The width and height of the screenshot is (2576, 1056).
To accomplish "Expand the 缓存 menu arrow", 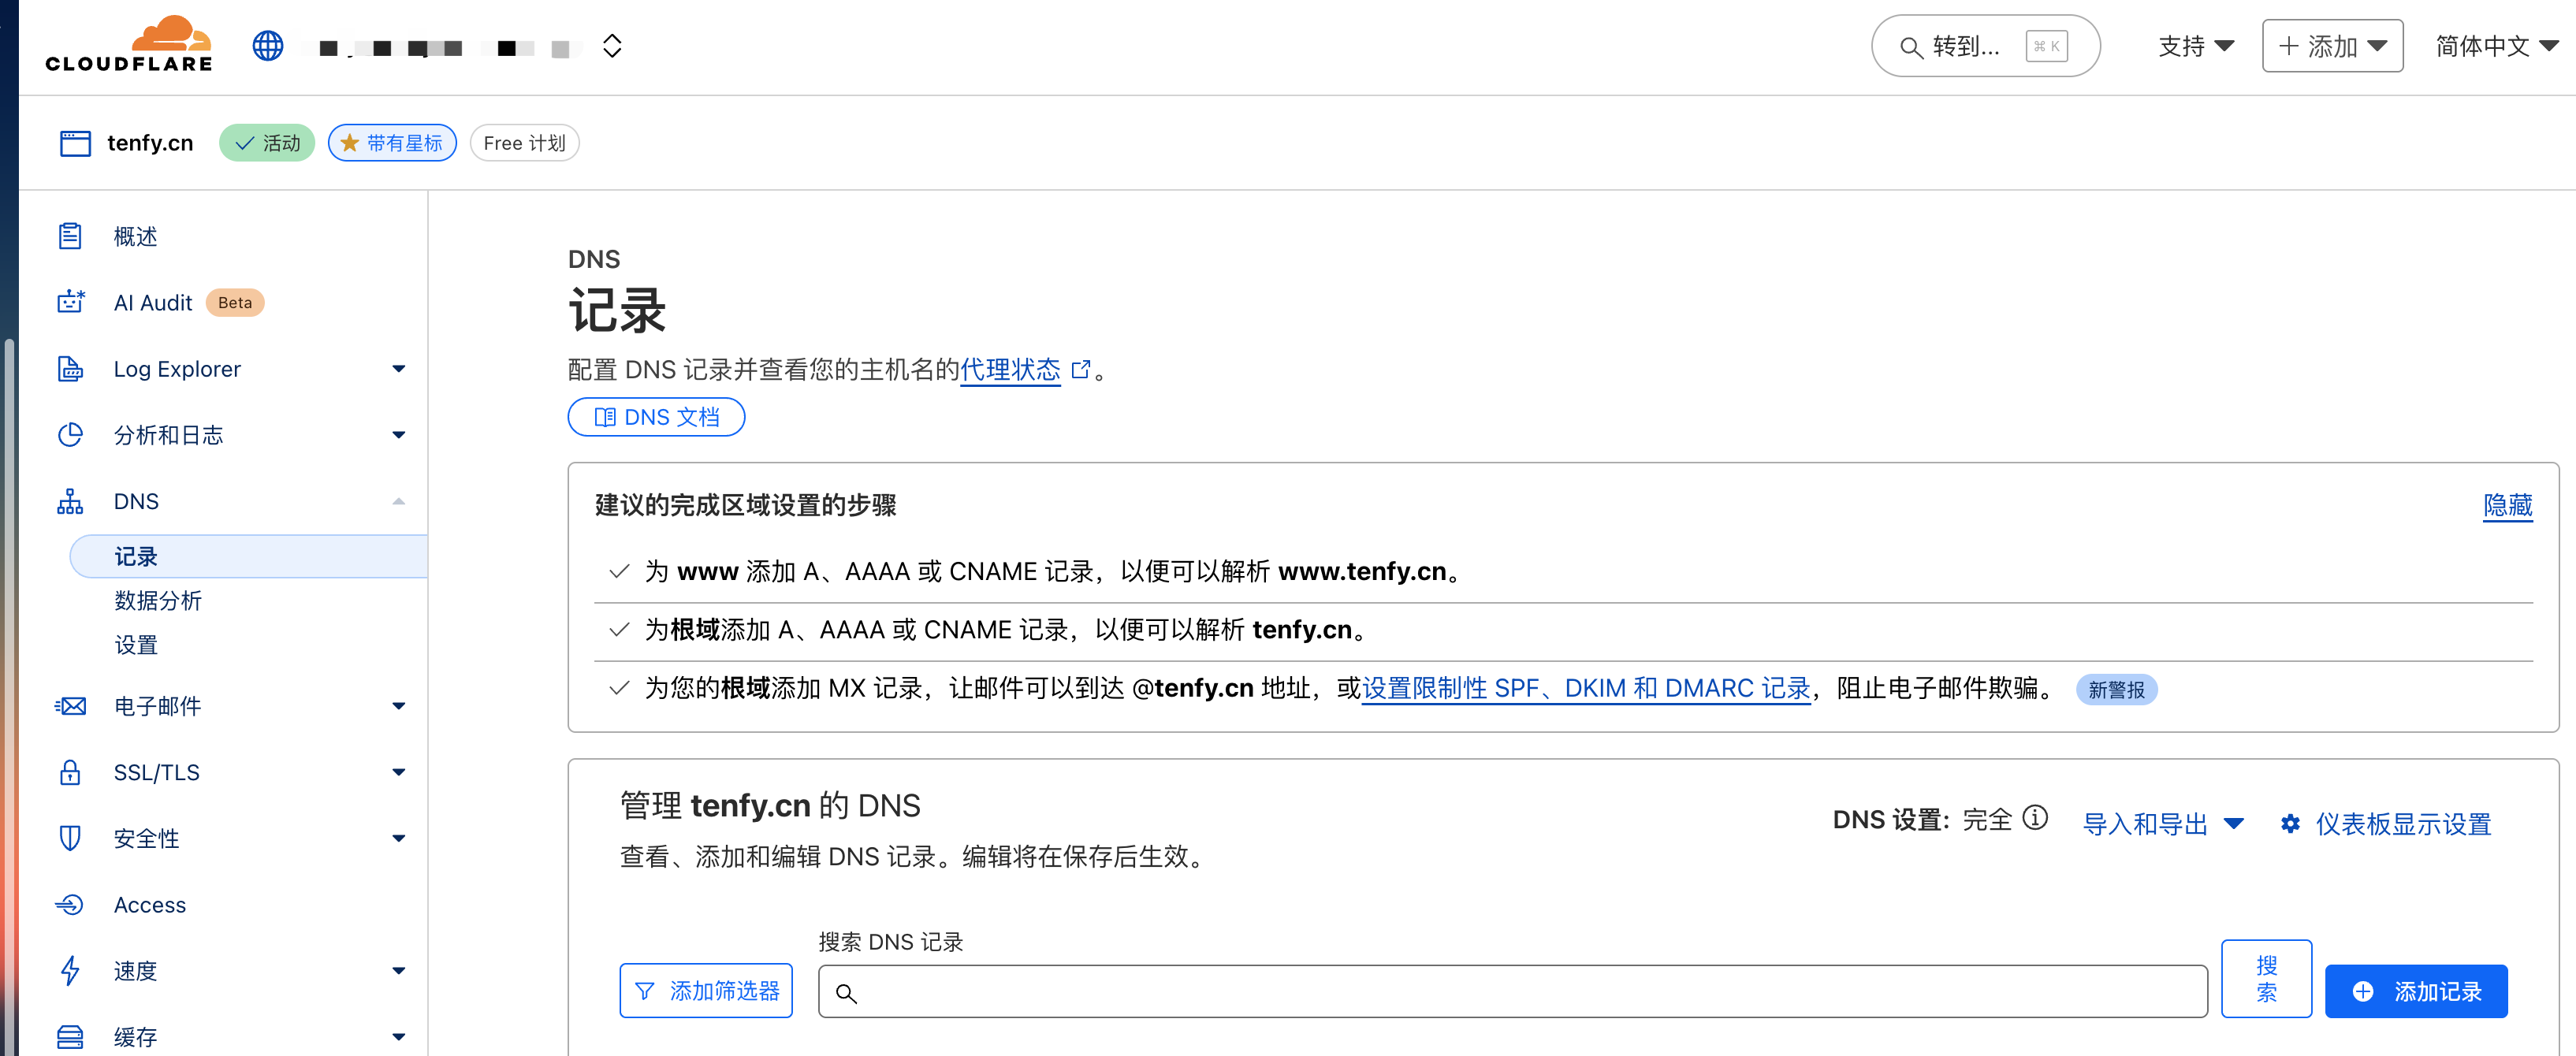I will (399, 1037).
